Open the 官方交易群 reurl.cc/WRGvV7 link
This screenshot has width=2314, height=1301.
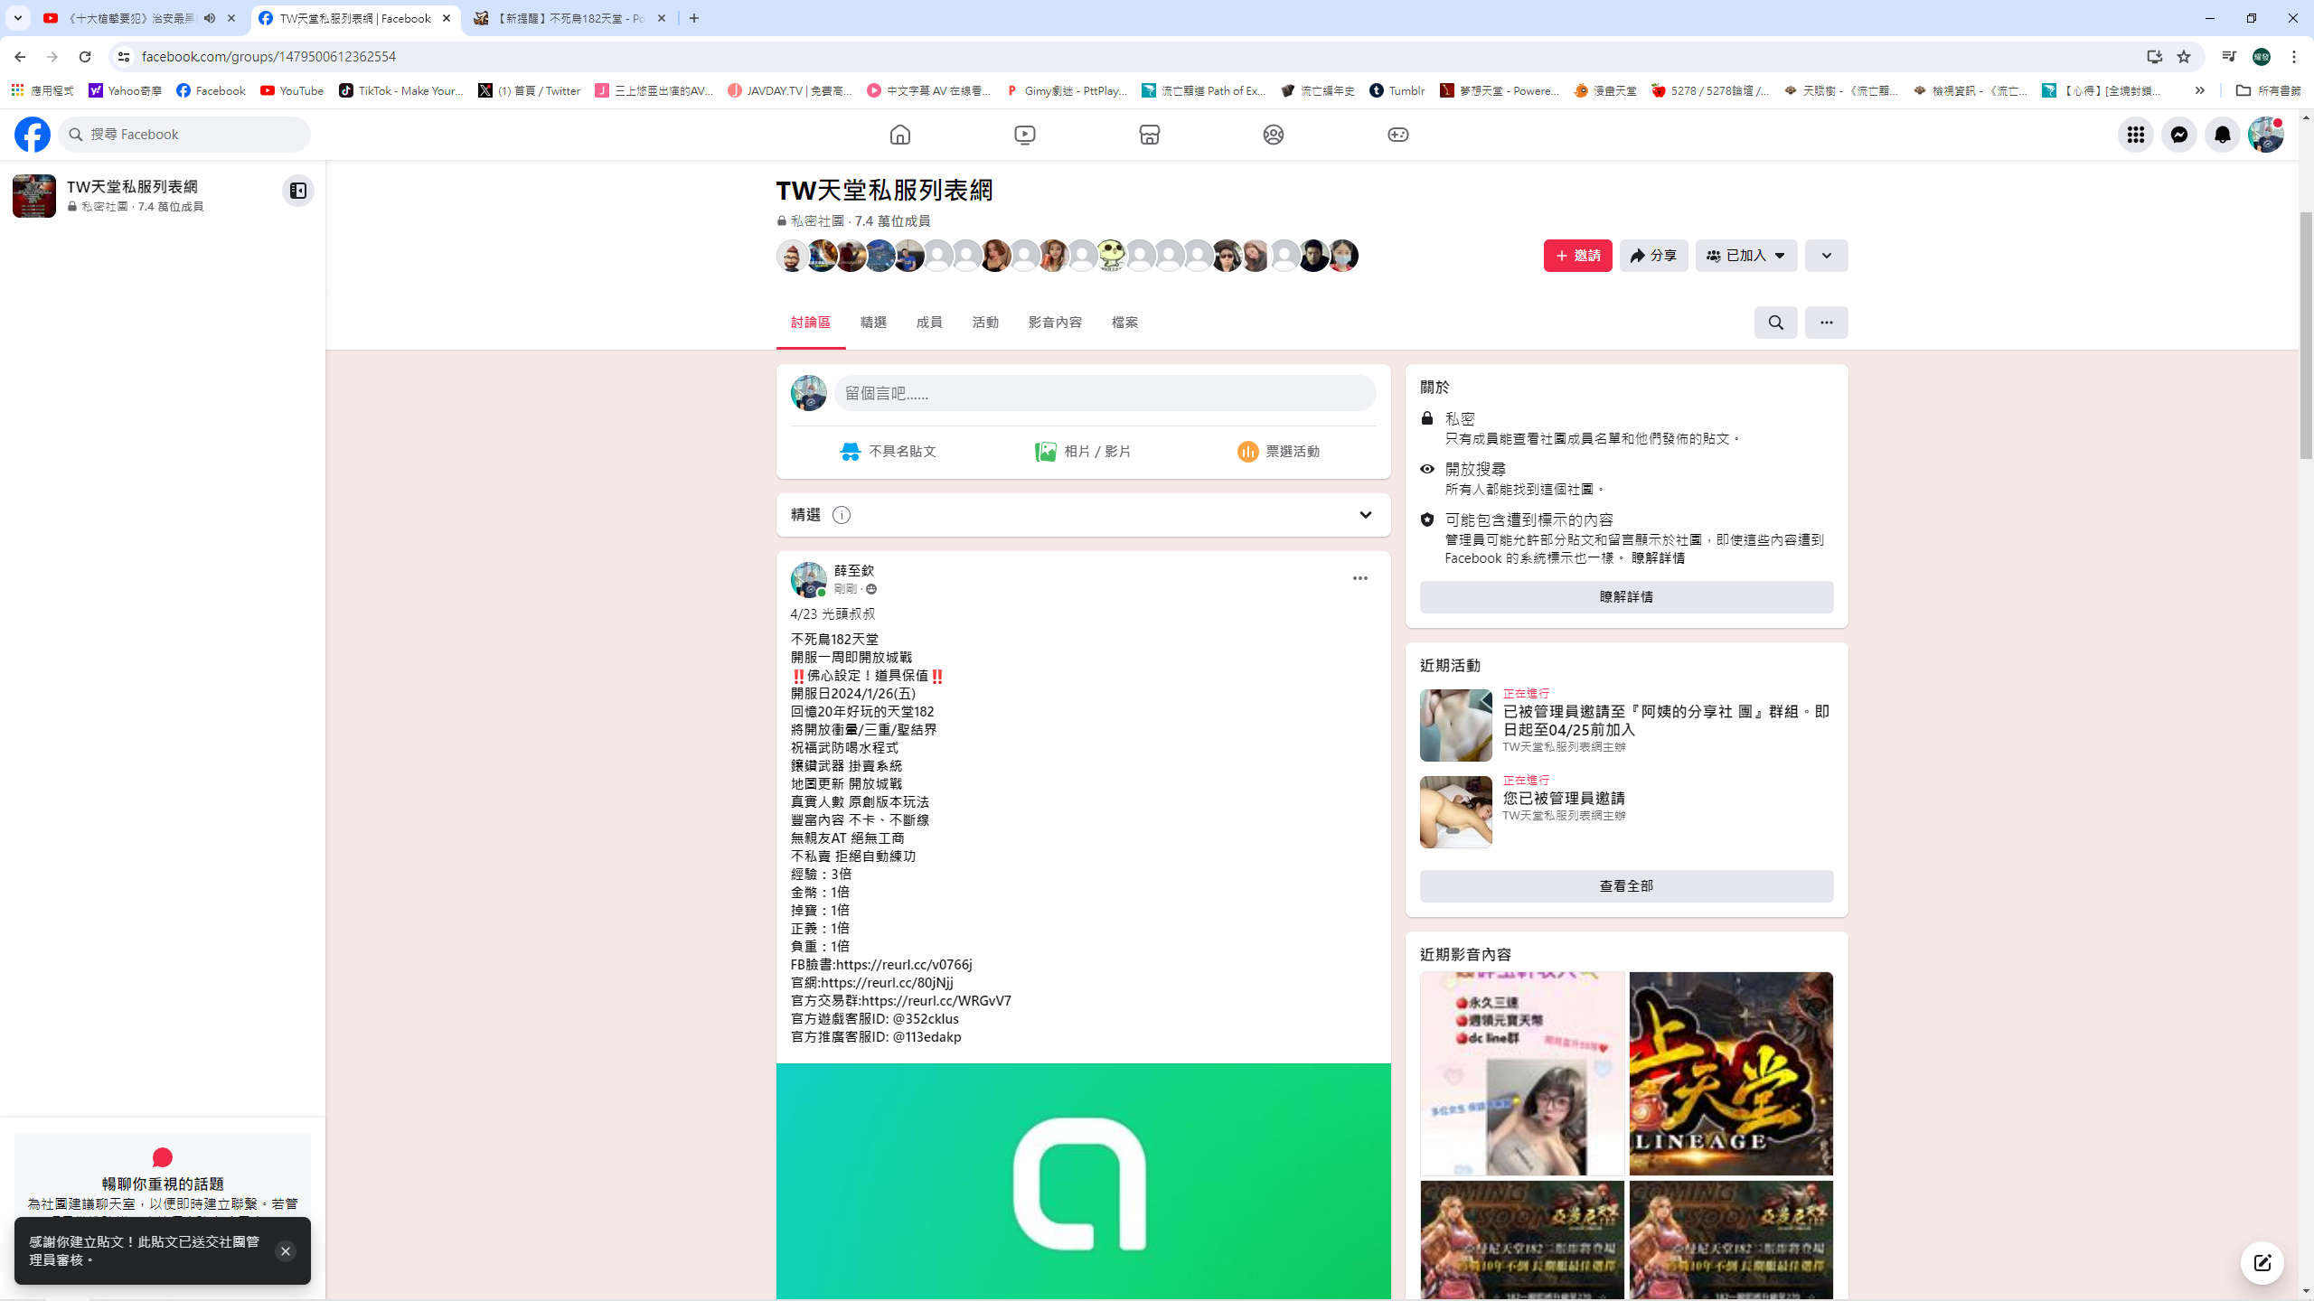(x=936, y=1001)
